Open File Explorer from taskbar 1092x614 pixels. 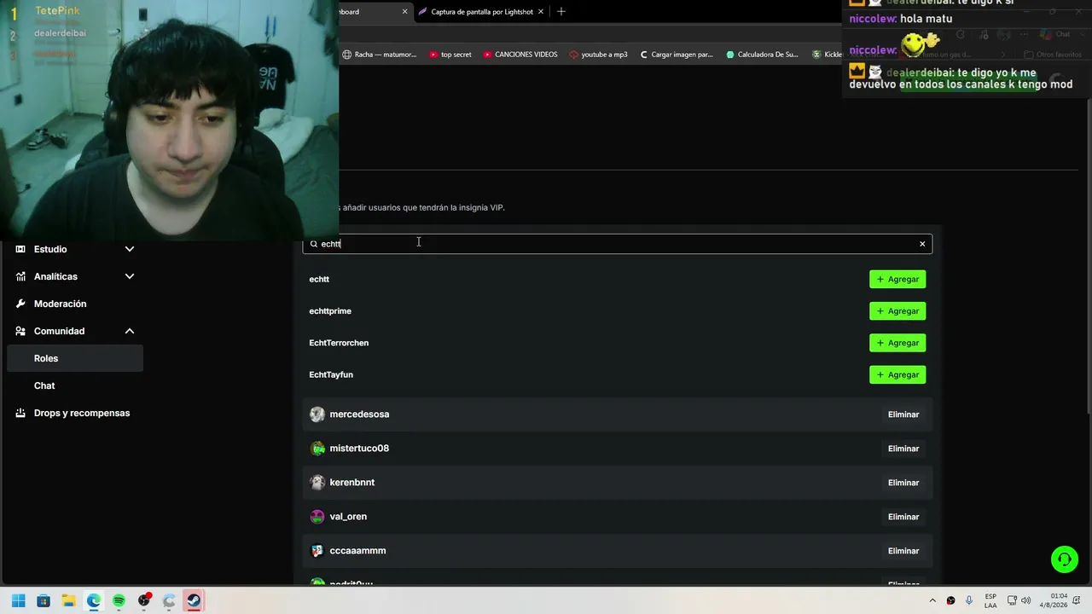coord(68,600)
